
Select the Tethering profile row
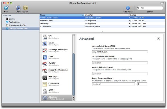(102, 24)
